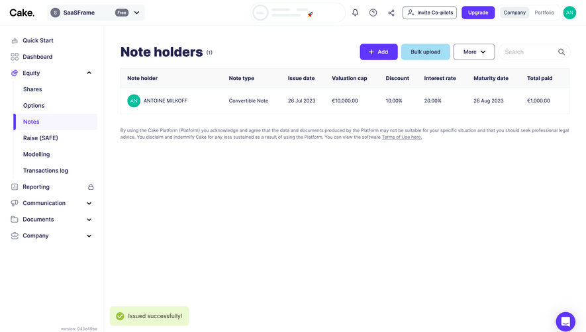The image size is (586, 332).
Task: Open Transactions log page
Action: [46, 170]
